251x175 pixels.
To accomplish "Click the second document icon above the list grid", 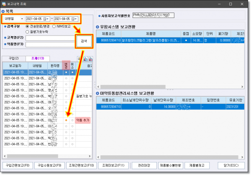I will [86, 59].
